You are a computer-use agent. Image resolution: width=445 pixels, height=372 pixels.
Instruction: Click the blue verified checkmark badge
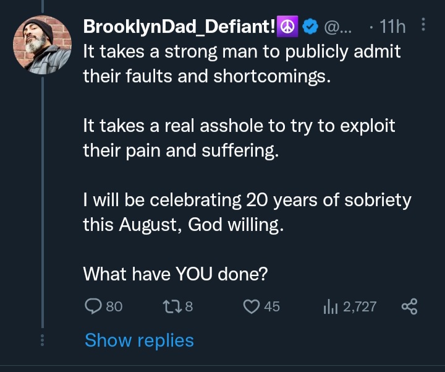click(x=311, y=27)
